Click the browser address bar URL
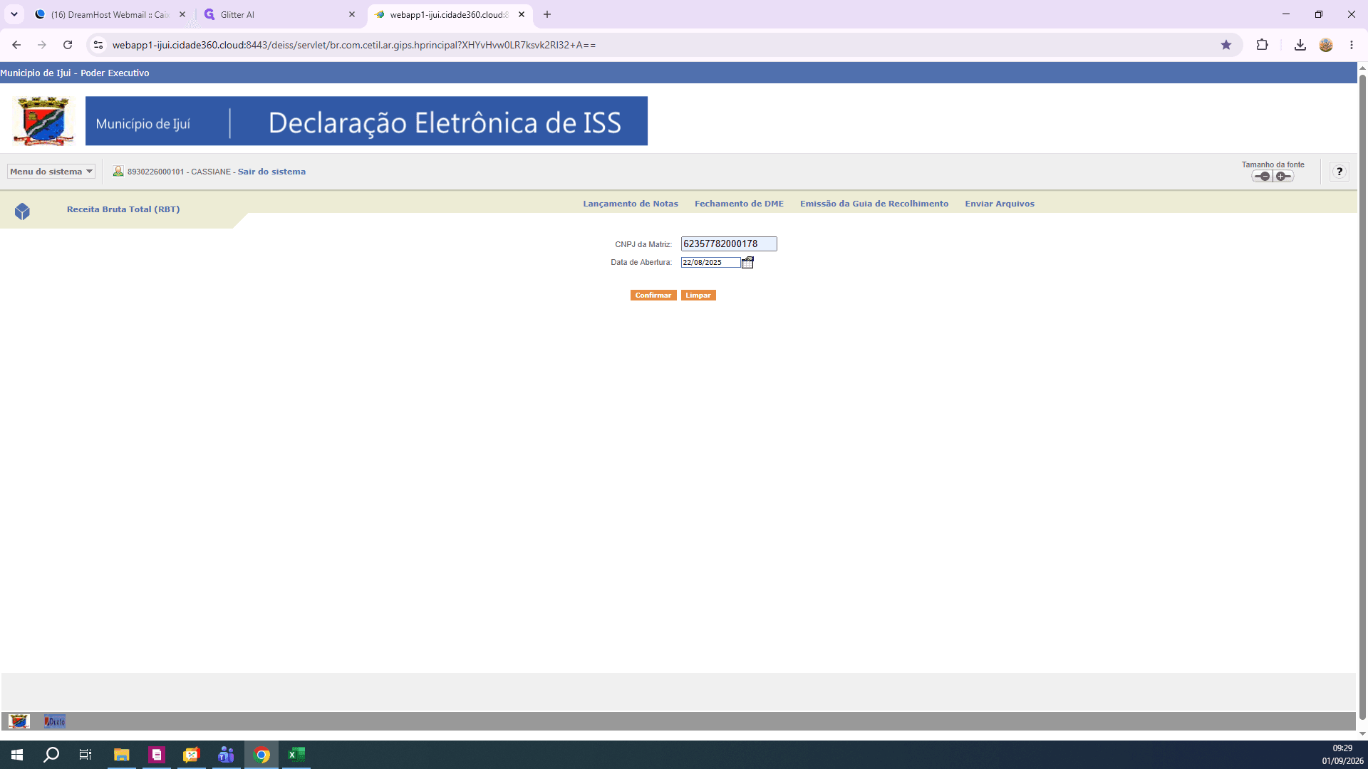The width and height of the screenshot is (1368, 769). (354, 45)
